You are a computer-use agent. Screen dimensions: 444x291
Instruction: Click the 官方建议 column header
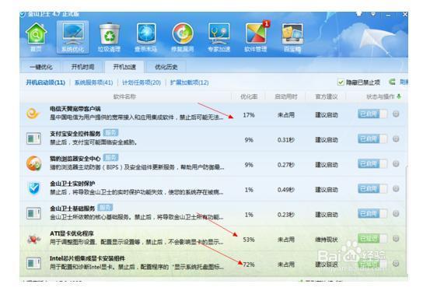click(x=327, y=96)
